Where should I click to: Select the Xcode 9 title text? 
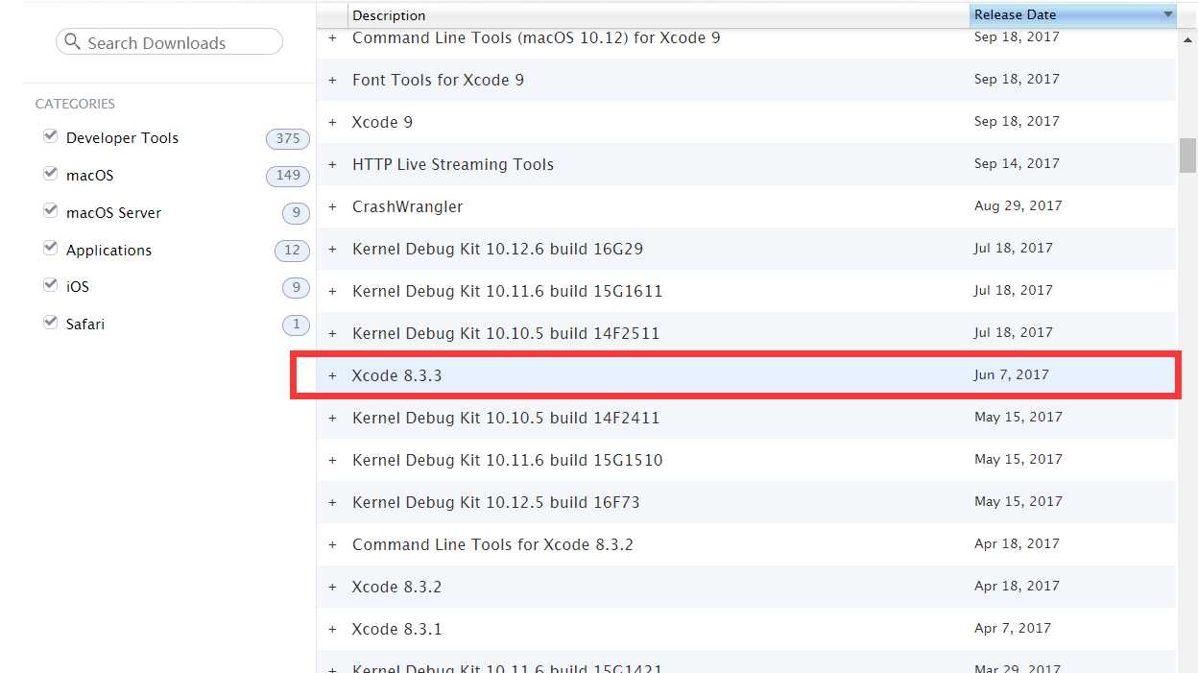tap(382, 122)
